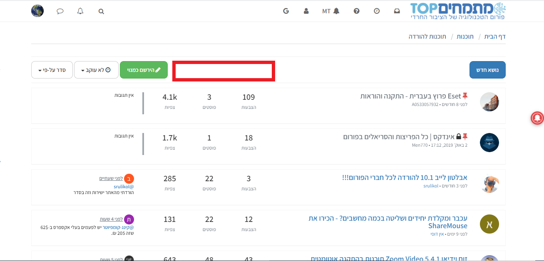Click the לפני 9 ימים timestamp
The width and height of the screenshot is (544, 261).
458,234
